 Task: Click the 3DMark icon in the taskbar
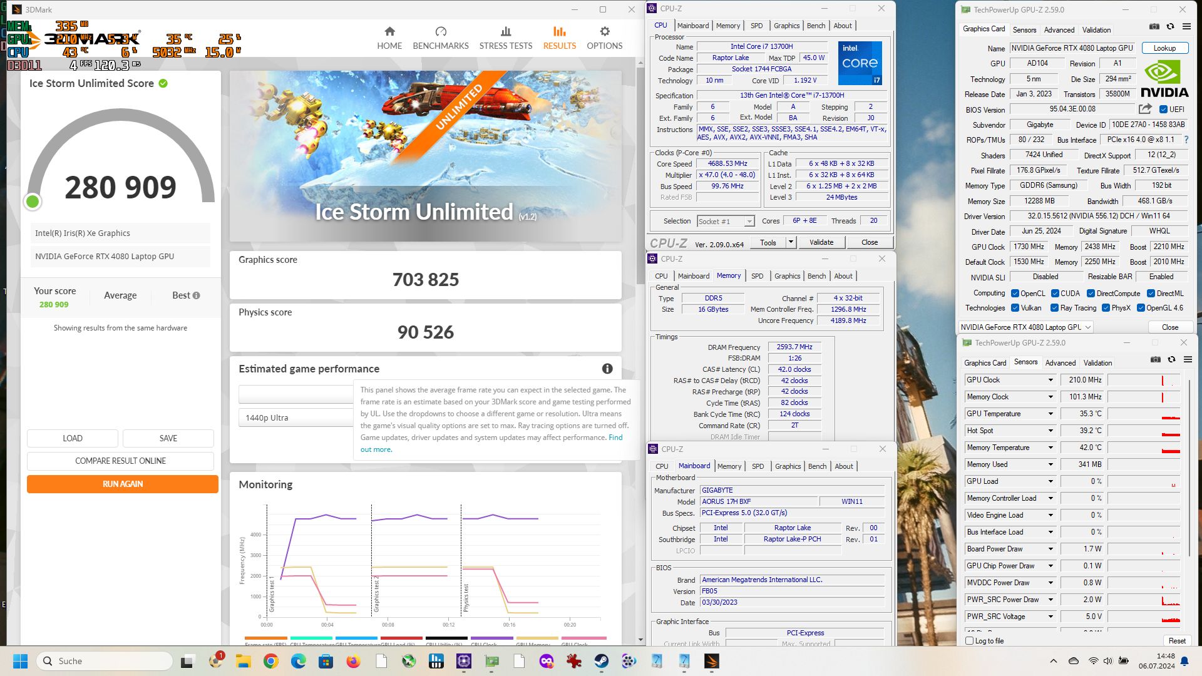(x=712, y=661)
